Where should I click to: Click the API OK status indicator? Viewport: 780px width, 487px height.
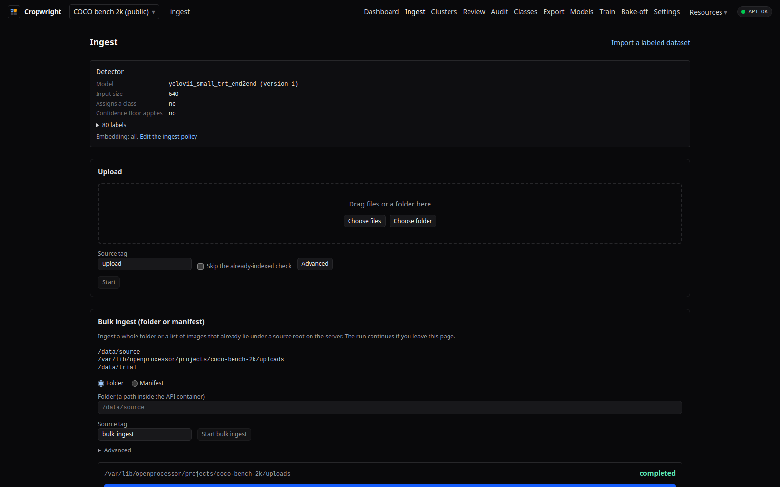coord(754,12)
